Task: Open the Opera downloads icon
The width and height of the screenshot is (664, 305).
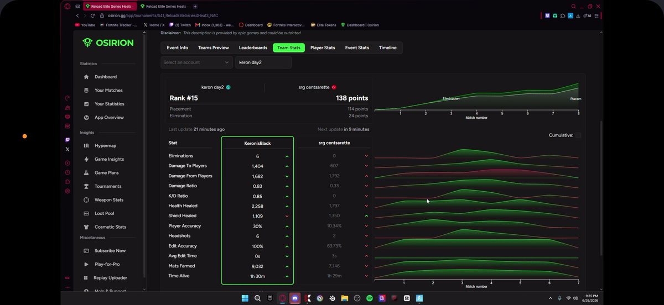Action: 578,16
